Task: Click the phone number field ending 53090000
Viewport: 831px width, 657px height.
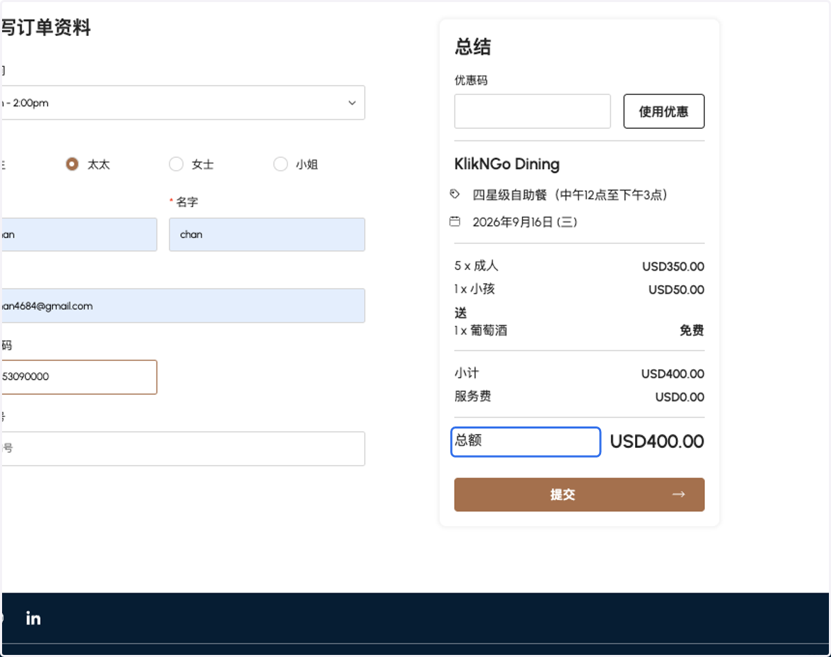Action: [x=78, y=377]
